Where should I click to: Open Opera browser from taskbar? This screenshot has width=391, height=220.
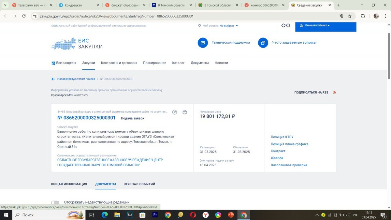click(x=193, y=215)
